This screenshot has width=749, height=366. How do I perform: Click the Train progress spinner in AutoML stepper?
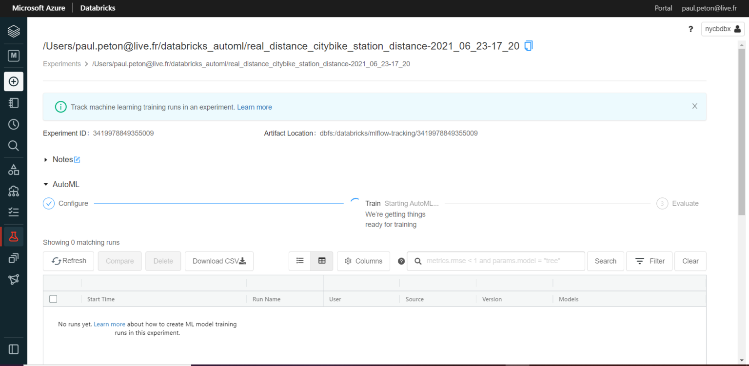[x=355, y=202]
